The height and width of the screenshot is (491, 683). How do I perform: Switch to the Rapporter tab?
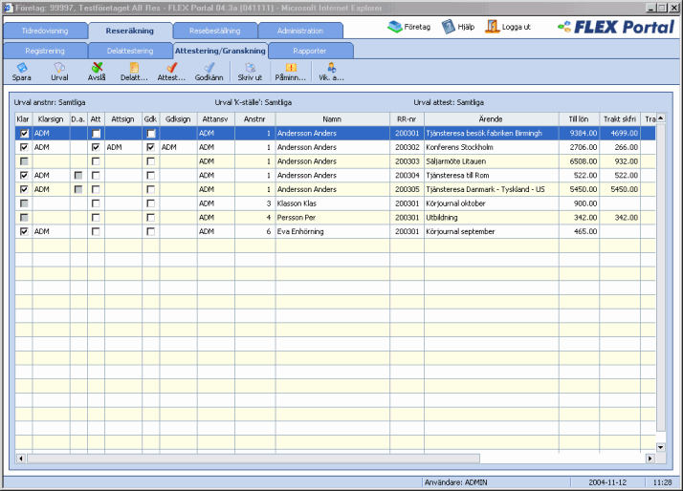[x=310, y=49]
